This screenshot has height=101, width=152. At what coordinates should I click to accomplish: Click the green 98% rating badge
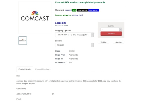pos(74,10)
